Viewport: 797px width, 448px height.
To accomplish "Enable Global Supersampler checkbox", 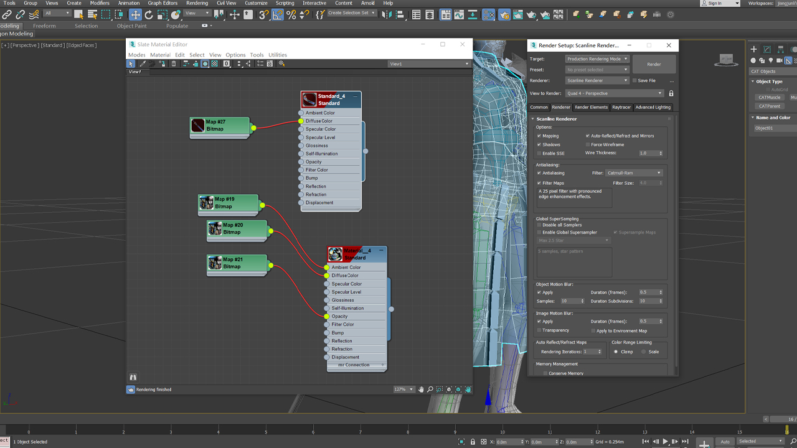I will 539,232.
